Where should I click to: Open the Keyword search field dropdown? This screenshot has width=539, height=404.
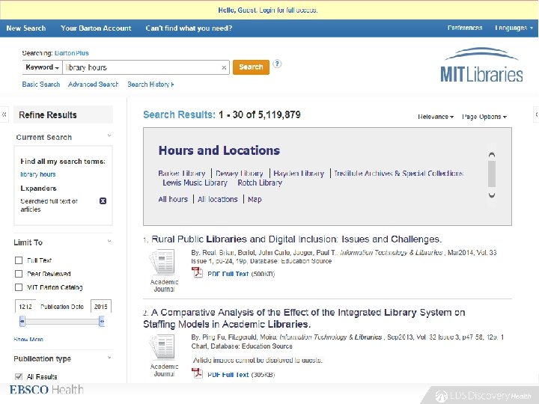point(42,67)
